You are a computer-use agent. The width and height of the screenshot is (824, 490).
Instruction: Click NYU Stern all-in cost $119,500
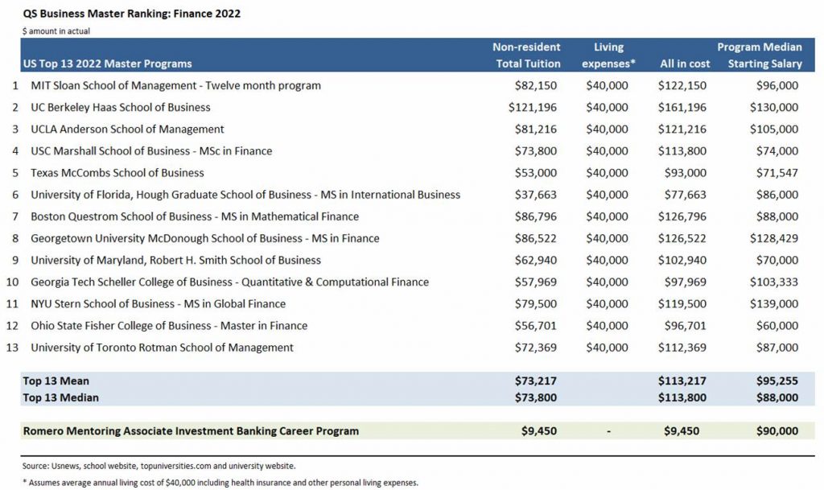pos(682,304)
